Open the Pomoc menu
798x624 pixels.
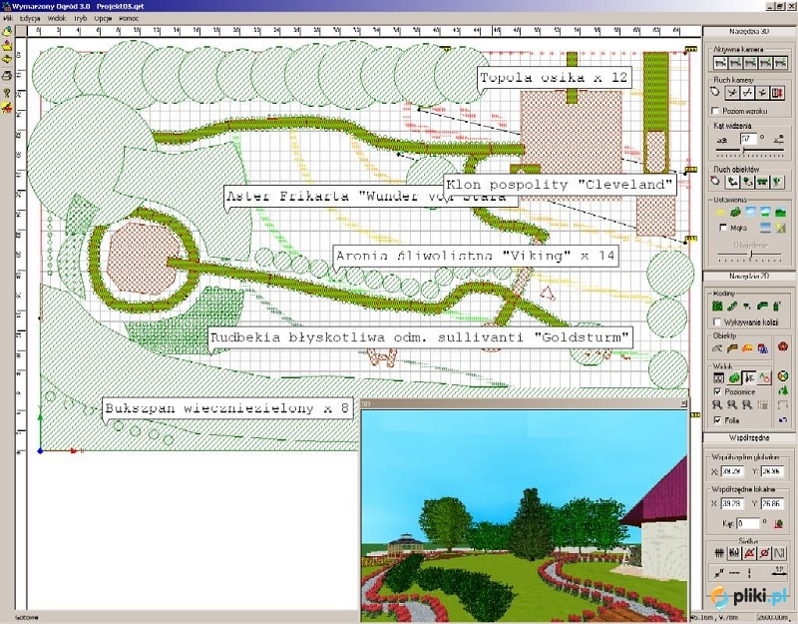(129, 18)
